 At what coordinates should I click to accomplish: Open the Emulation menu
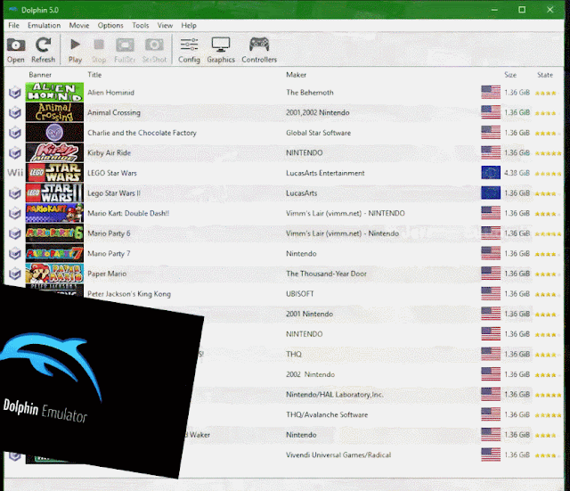click(44, 26)
